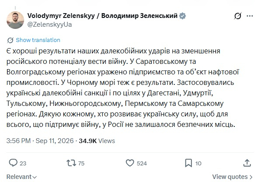Viewport: 261px width, 182px height.
Task: Open the three-dot more options menu
Action: [x=250, y=16]
